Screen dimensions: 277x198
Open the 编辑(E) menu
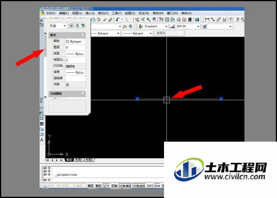pos(64,13)
